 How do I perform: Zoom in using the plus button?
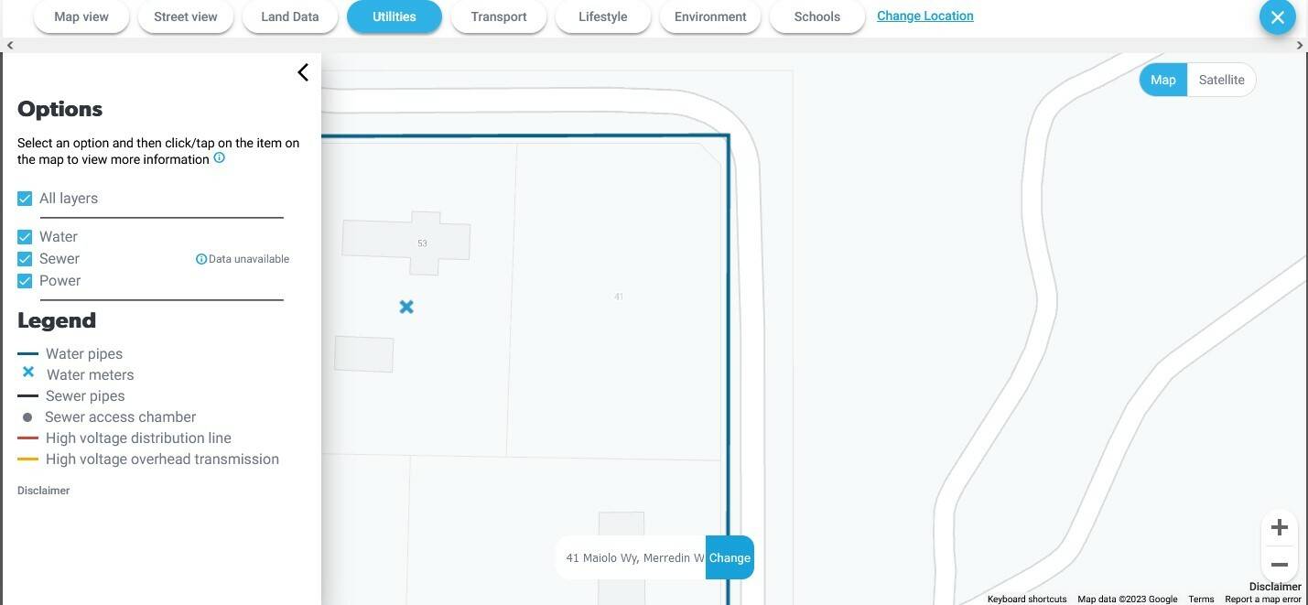(x=1279, y=527)
